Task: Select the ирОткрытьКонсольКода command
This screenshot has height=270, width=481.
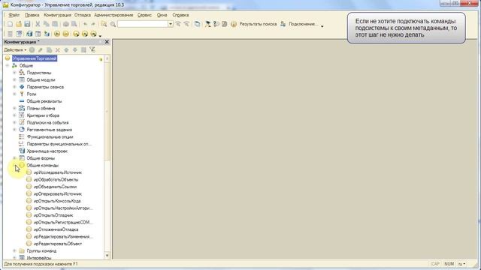Action: pyautogui.click(x=57, y=201)
